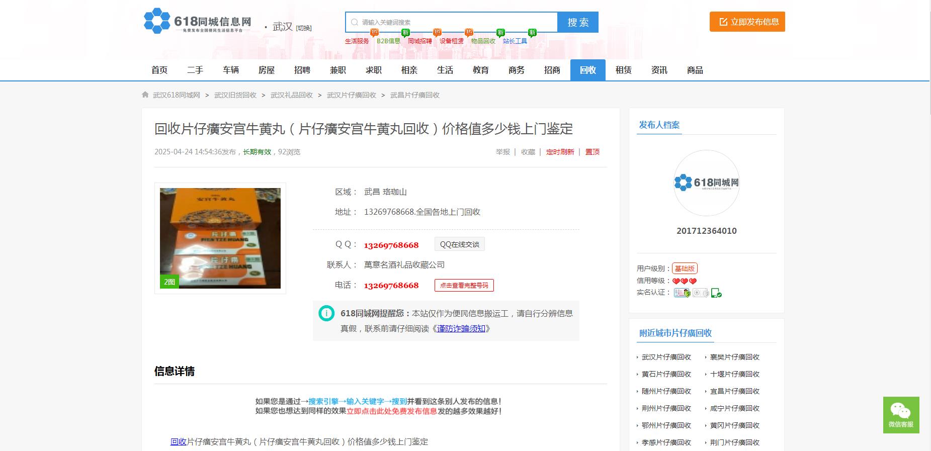Click breadcrumb link 武昌片仔癀回收
931x451 pixels.
415,95
